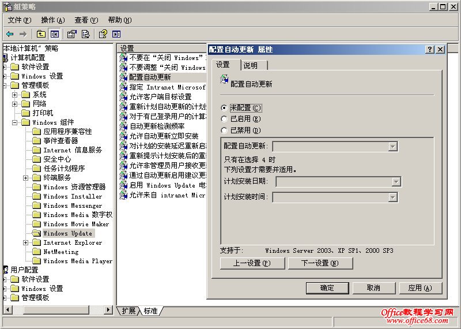
Task: Click the Forward arrow toolbar icon
Action: click(23, 34)
